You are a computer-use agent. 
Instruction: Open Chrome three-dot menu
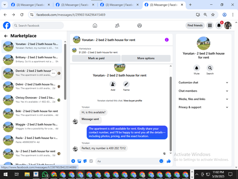(233, 15)
